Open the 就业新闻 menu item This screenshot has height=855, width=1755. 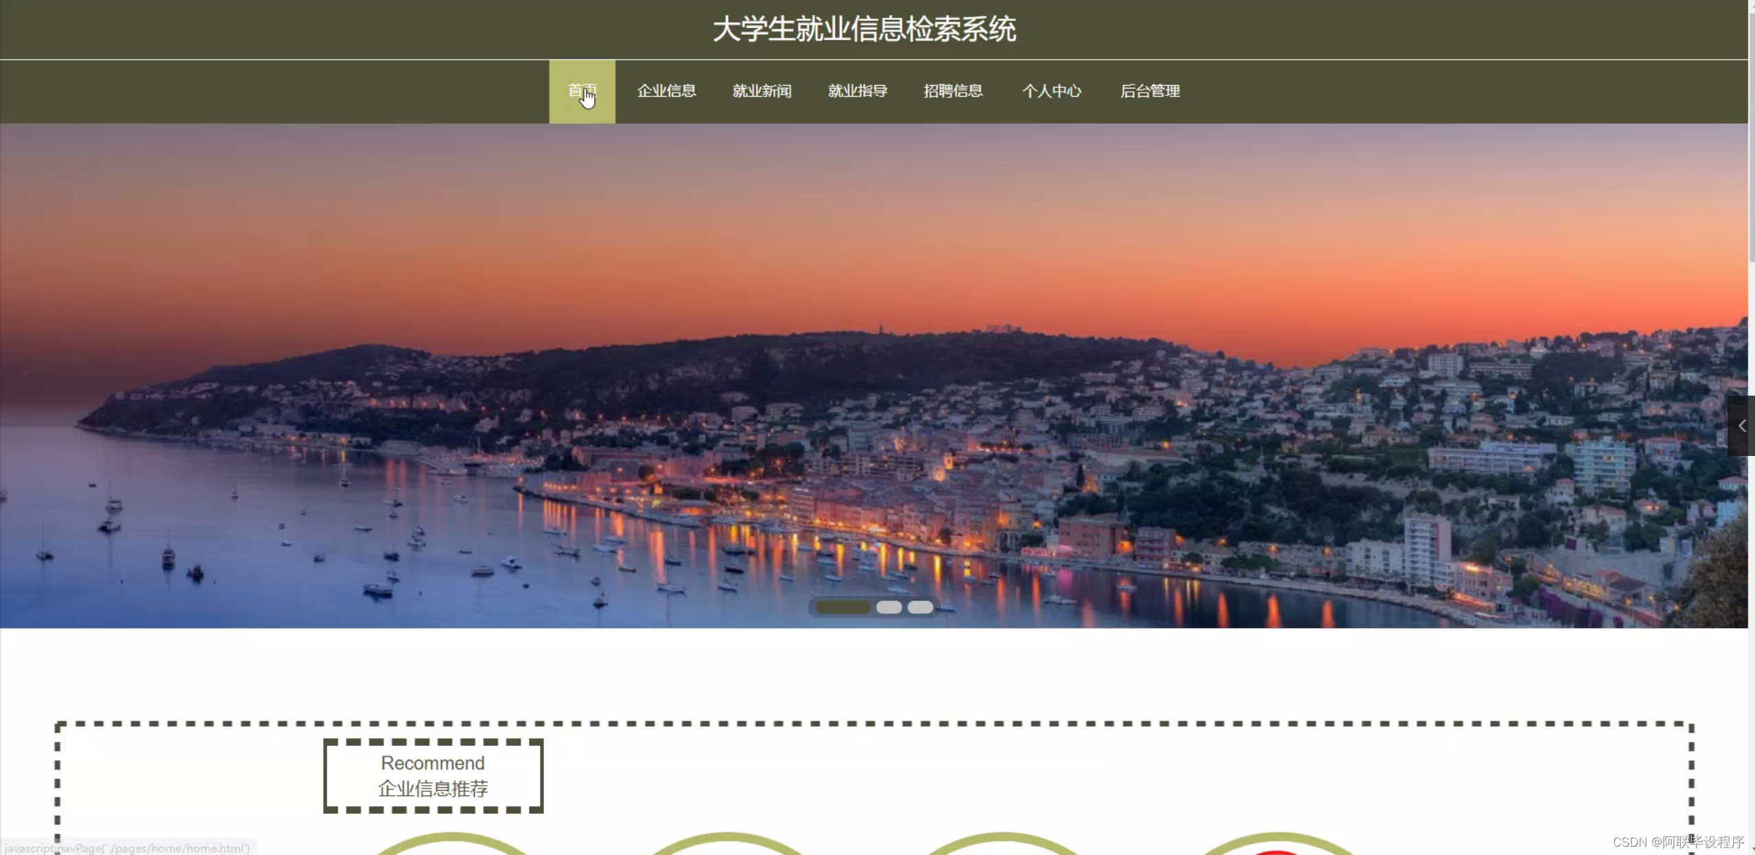click(762, 91)
